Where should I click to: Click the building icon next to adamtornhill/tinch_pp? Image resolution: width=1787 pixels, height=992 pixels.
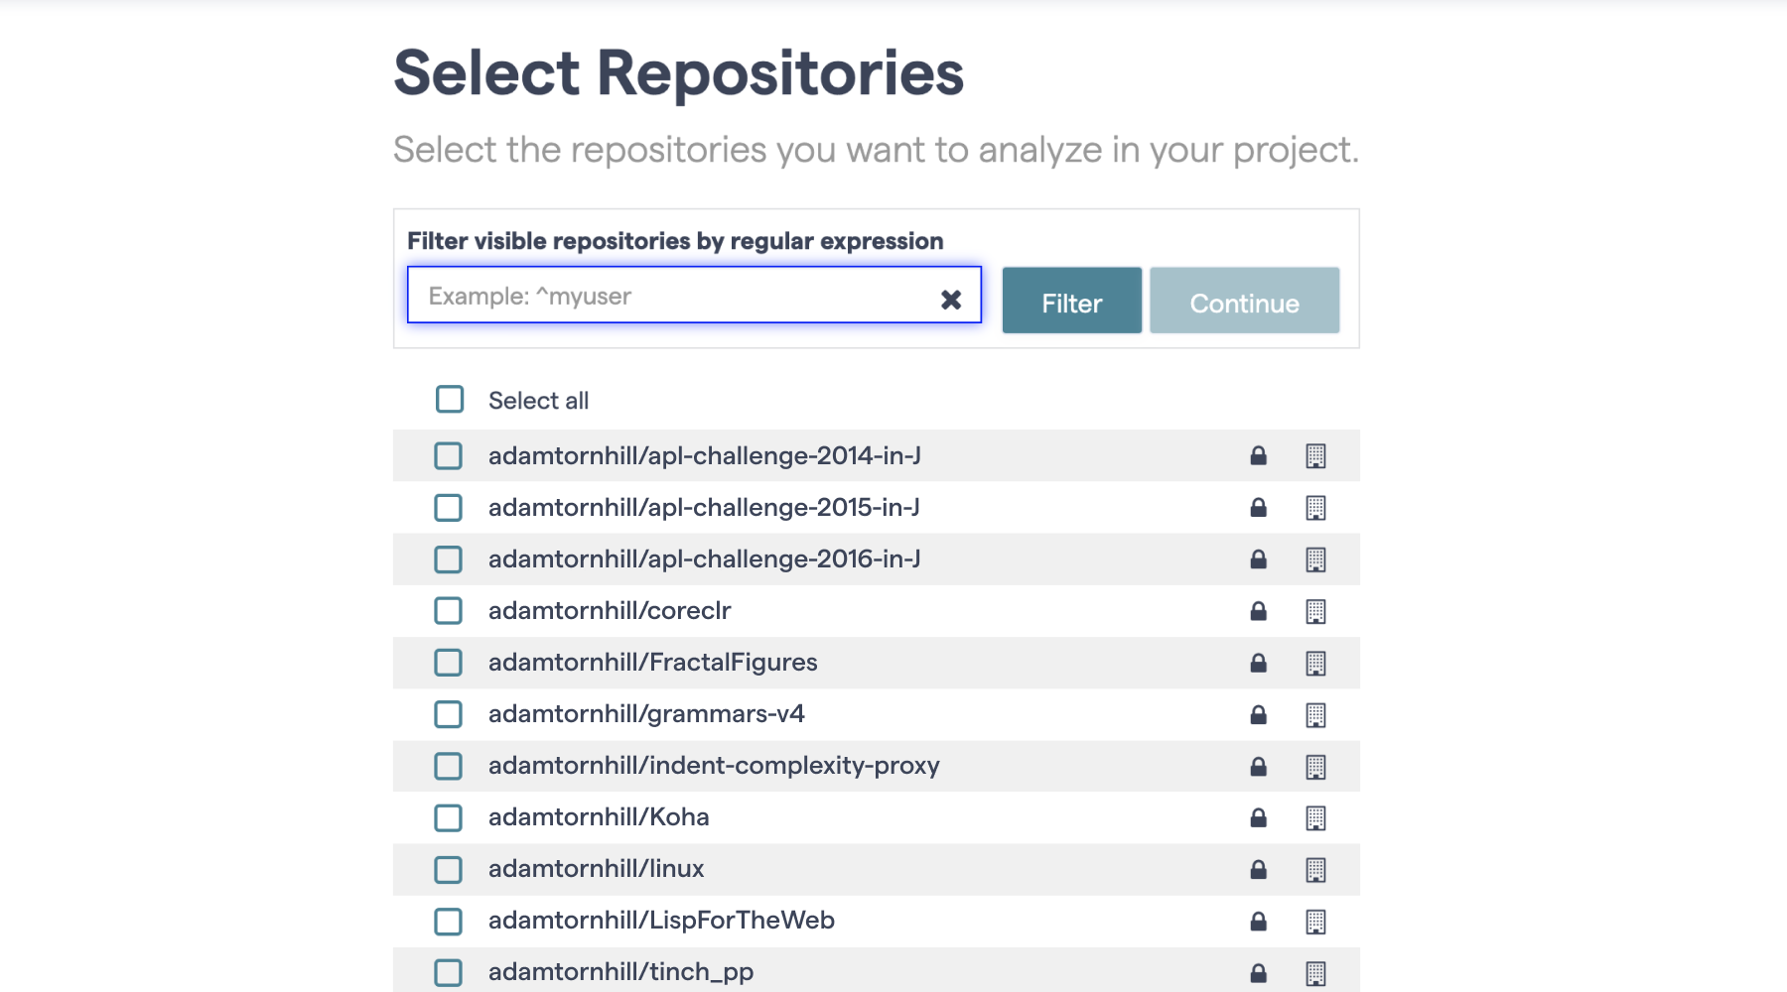(x=1316, y=971)
